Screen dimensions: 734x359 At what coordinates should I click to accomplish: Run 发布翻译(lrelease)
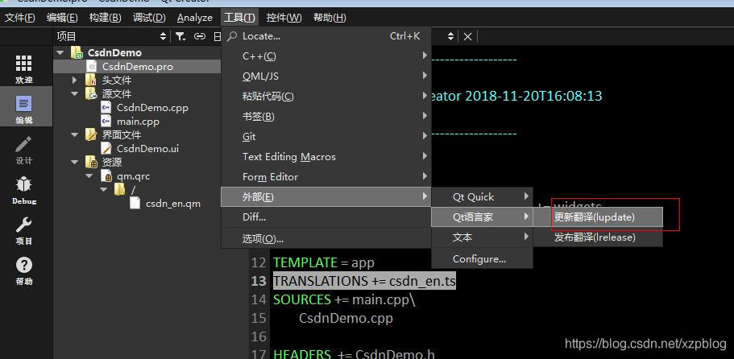(x=598, y=237)
